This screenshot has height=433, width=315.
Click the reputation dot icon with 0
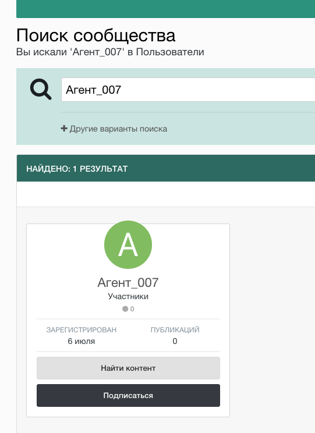coord(128,308)
